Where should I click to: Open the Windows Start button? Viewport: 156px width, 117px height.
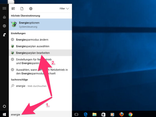4,114
